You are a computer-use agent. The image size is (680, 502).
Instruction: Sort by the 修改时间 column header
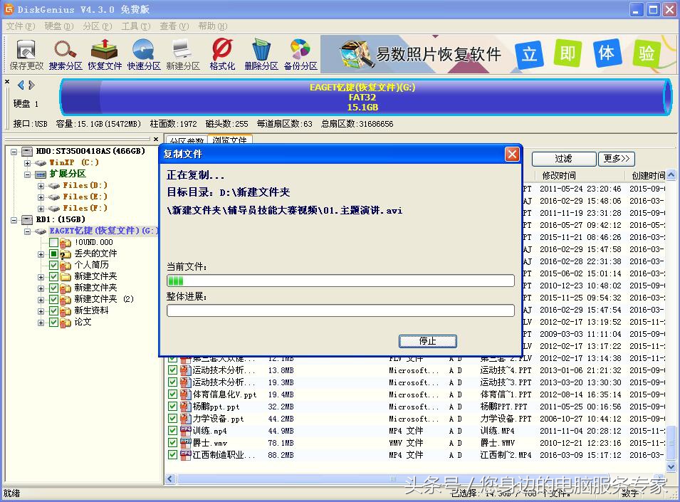point(560,176)
